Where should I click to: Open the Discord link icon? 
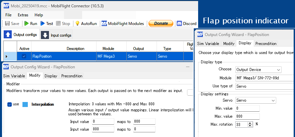(x=179, y=24)
